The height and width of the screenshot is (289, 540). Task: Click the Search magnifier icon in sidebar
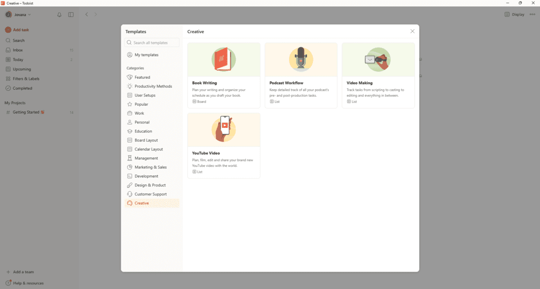point(8,41)
